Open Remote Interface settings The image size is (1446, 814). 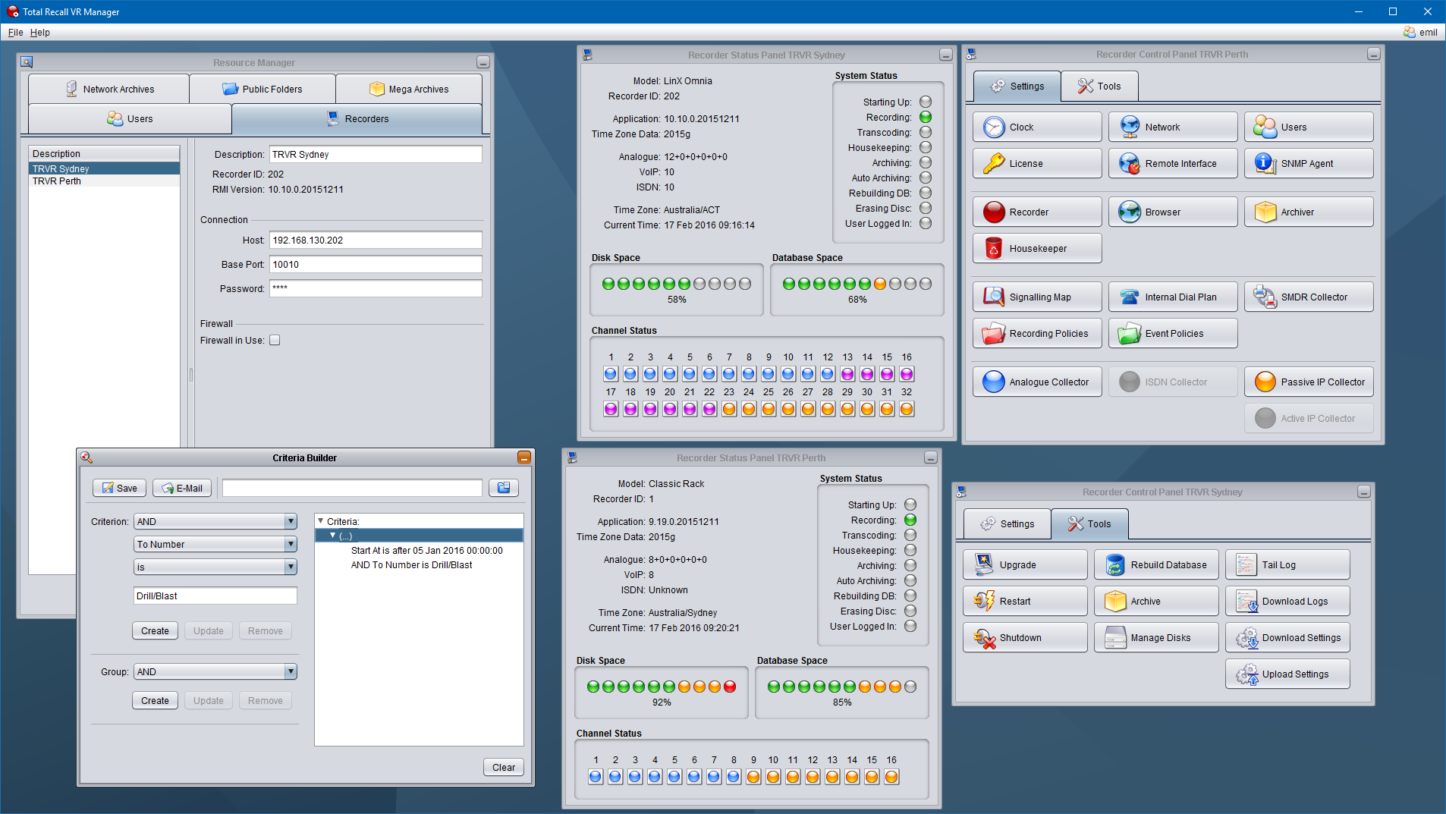(x=1172, y=164)
